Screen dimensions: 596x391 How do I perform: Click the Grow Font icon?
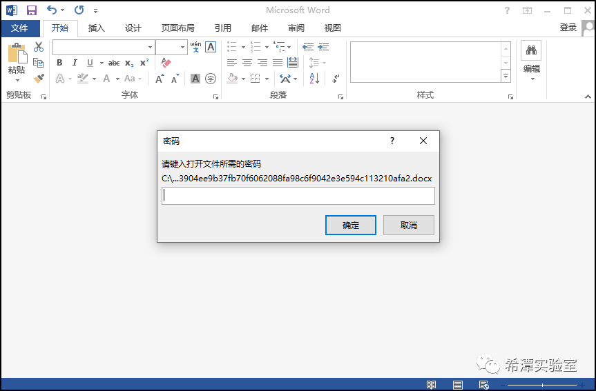tap(160, 79)
